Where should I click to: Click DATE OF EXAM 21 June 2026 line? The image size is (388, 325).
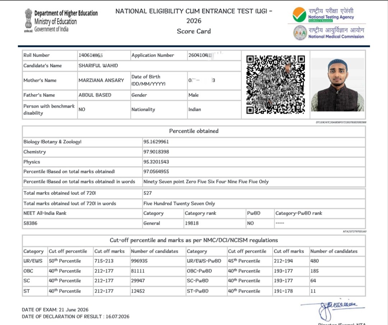[55, 310]
